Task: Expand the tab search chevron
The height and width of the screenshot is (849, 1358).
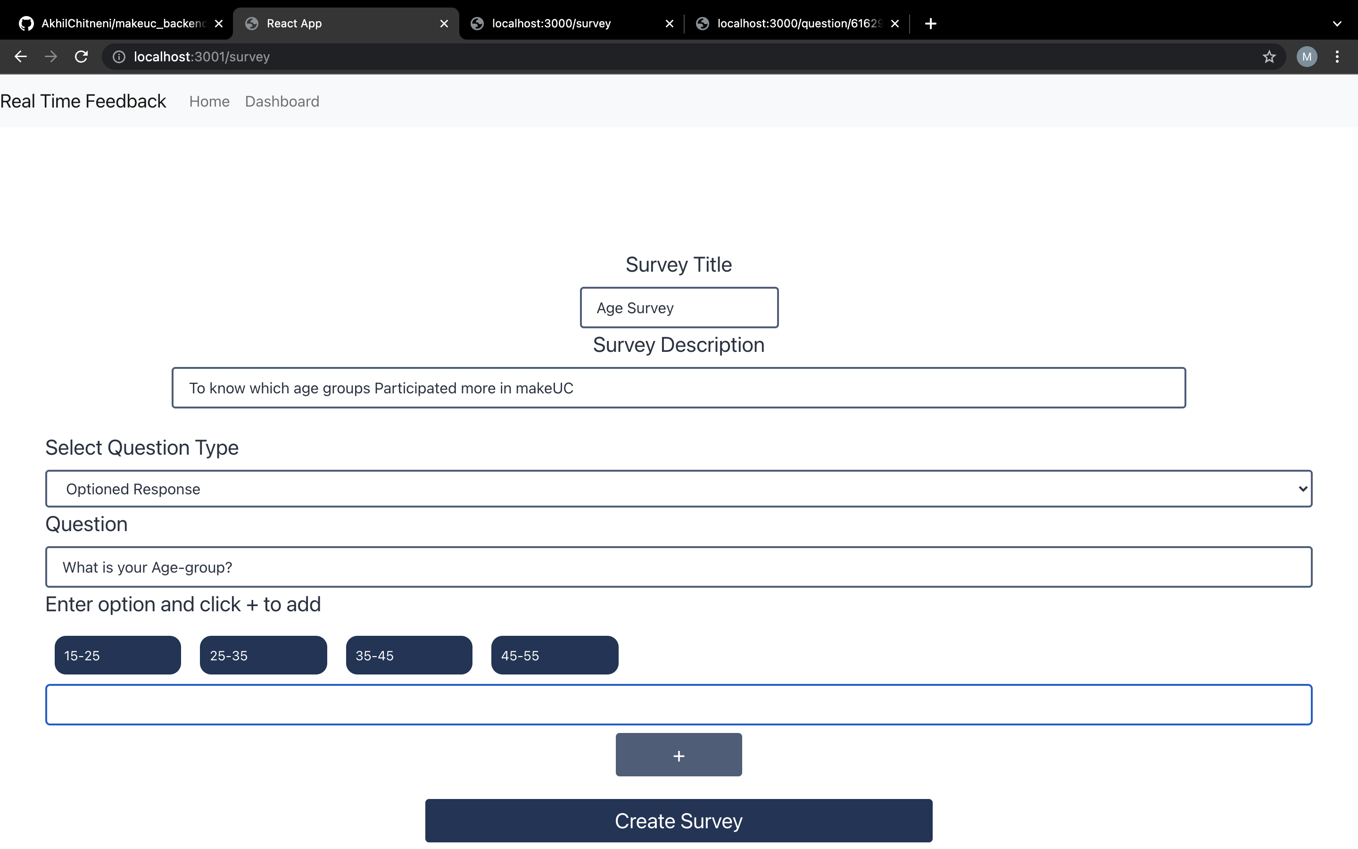Action: (1337, 24)
